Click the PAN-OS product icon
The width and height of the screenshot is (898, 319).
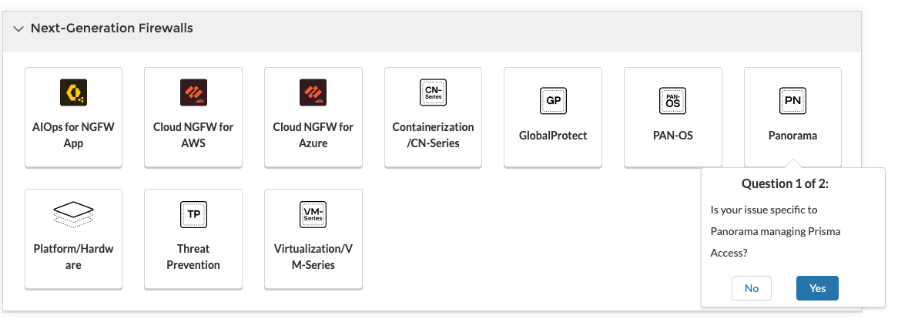click(x=672, y=101)
